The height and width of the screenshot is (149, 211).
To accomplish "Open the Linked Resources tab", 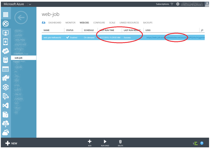I will click(x=129, y=23).
